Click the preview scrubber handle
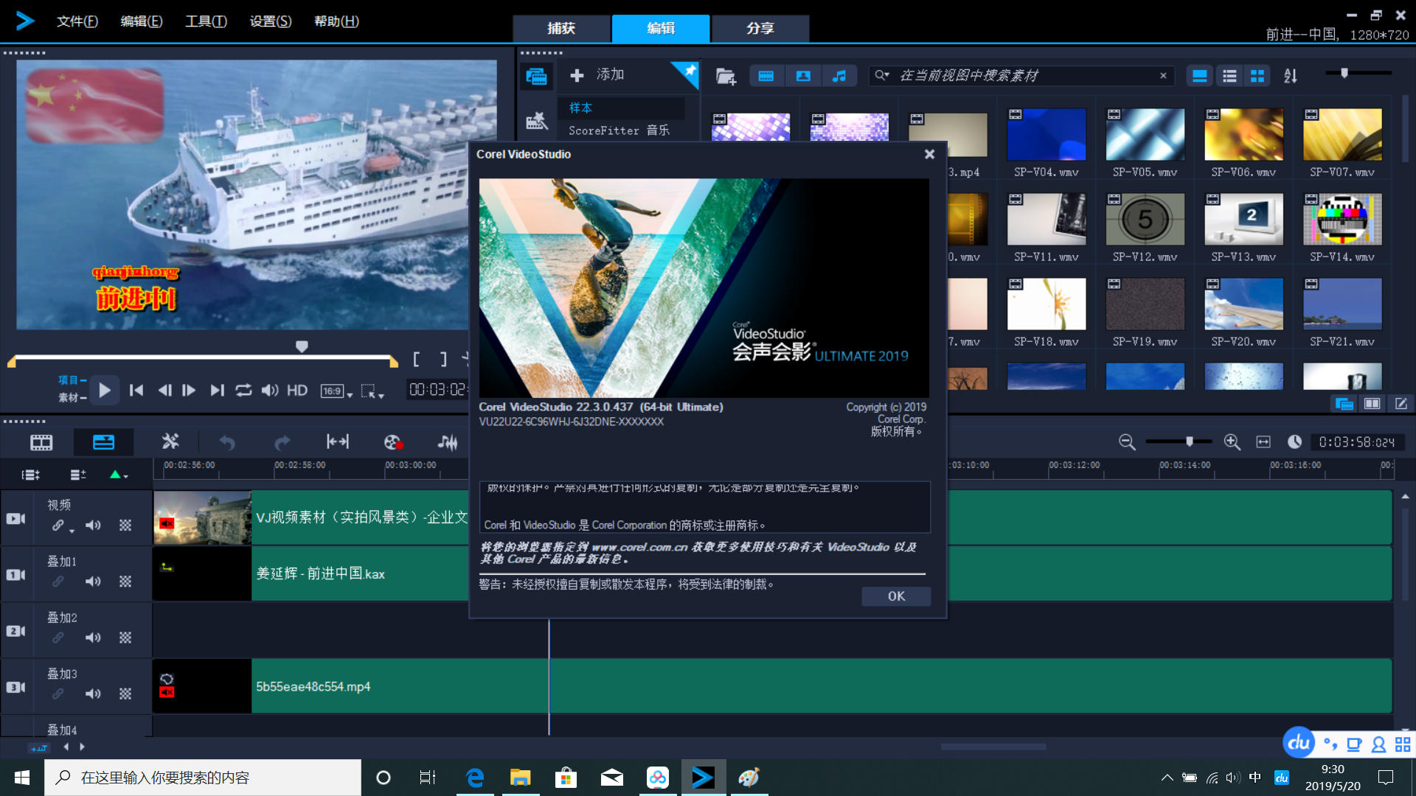1416x796 pixels. point(302,346)
